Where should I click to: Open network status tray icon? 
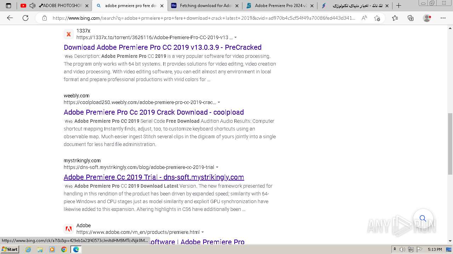pyautogui.click(x=411, y=249)
